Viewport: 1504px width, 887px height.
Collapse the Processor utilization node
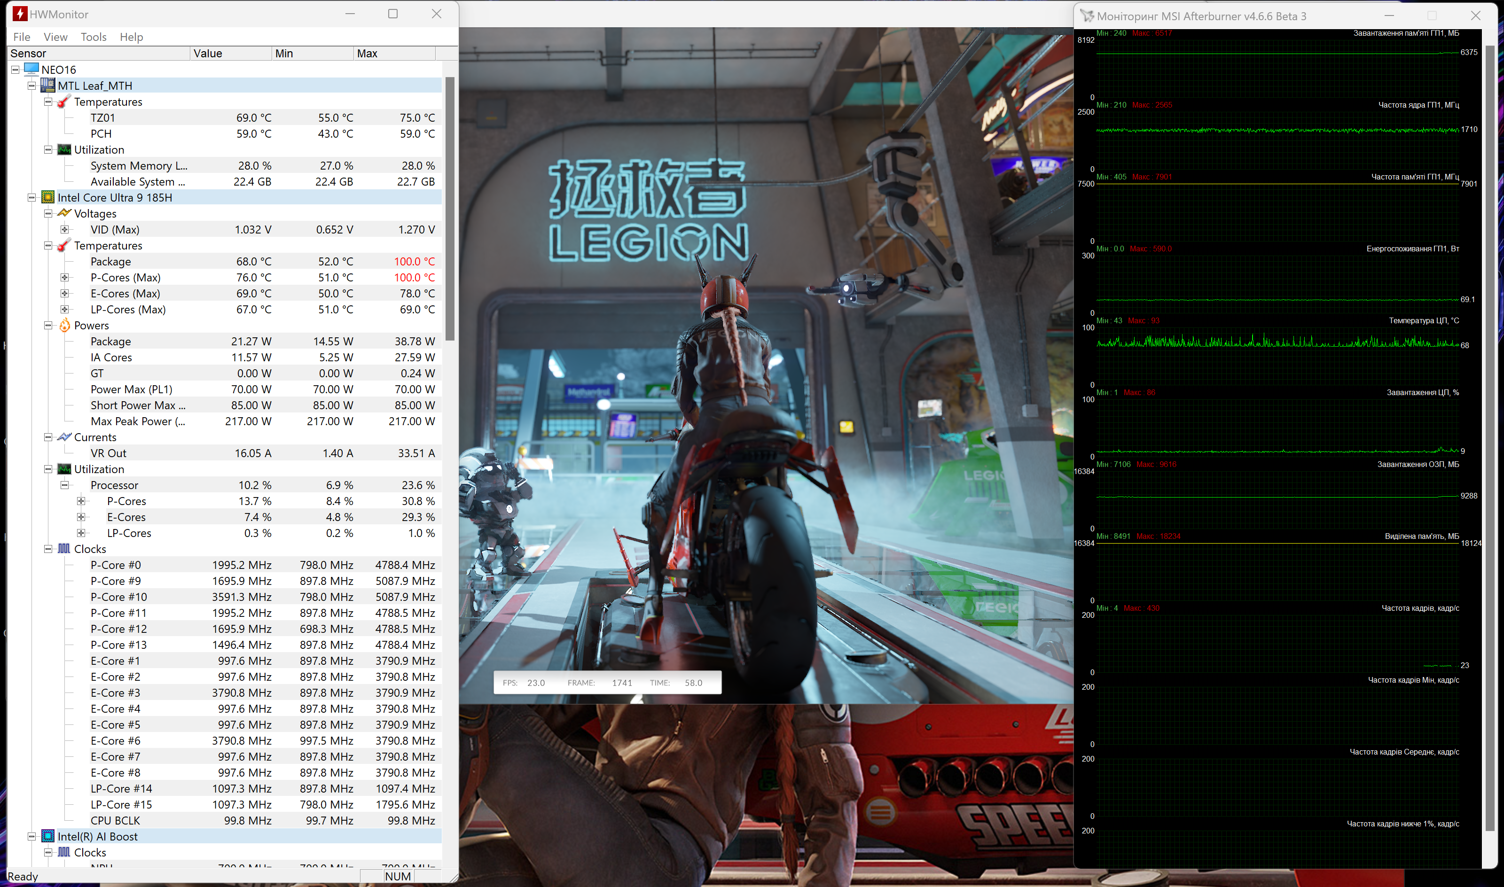pos(64,485)
